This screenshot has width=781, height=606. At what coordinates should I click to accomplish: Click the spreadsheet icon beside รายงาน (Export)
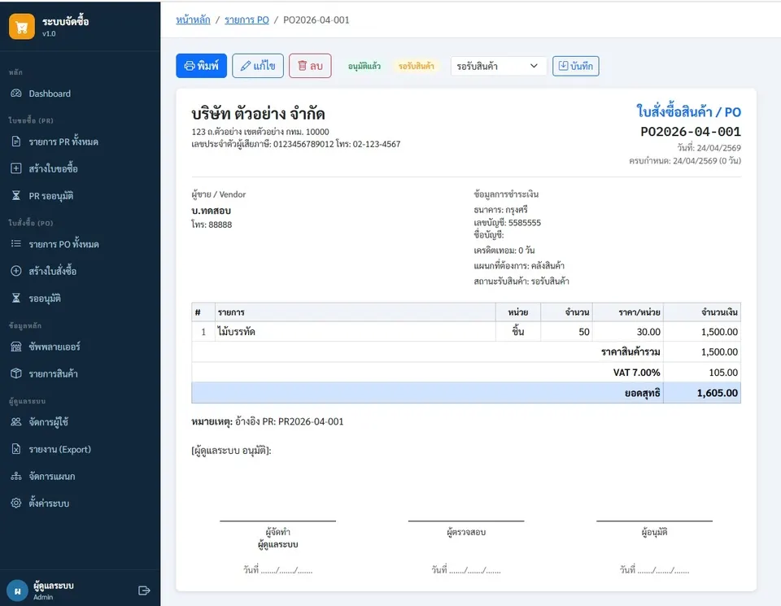click(x=16, y=449)
